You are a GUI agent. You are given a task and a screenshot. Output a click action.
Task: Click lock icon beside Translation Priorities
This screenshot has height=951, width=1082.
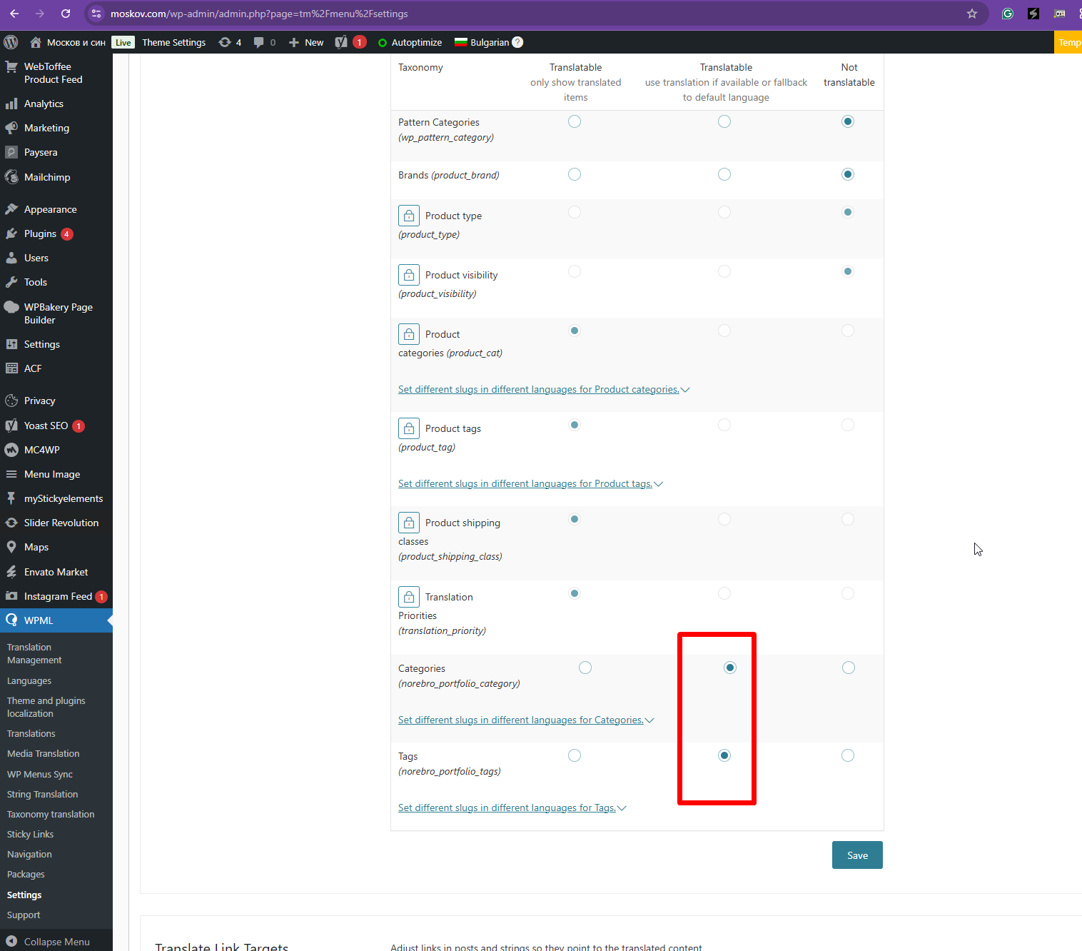coord(409,597)
